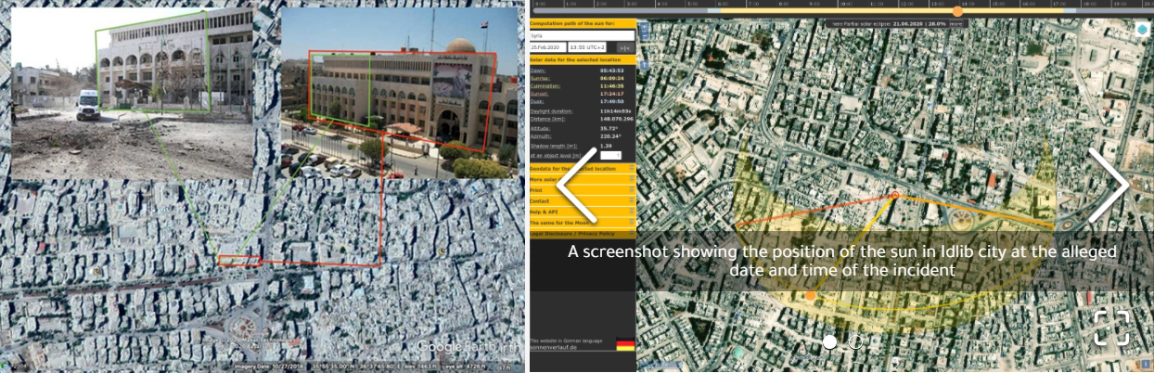The width and height of the screenshot is (1154, 373).
Task: Click the orange sun marker on the timeline slider
Action: tap(957, 10)
